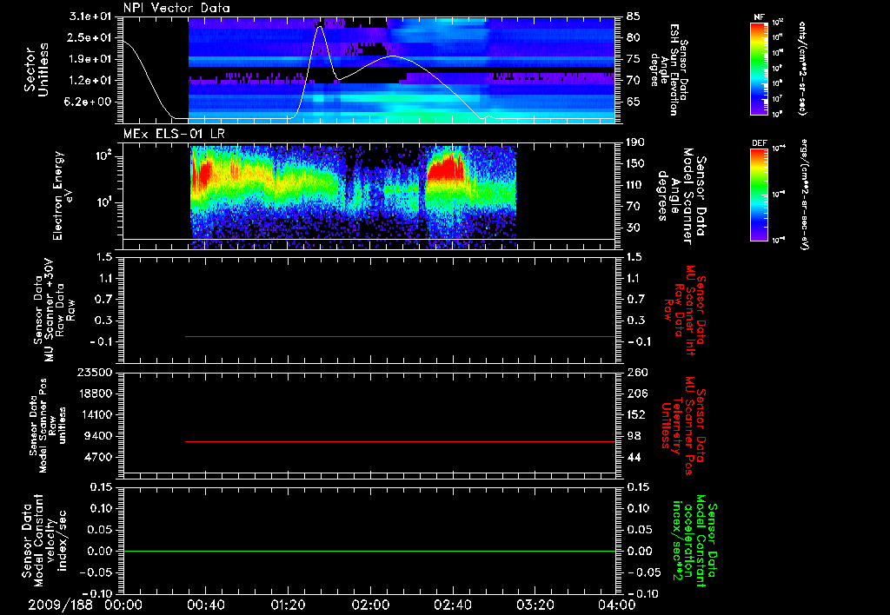
Task: Click the "DEF" label above the color bar
Action: (x=759, y=143)
